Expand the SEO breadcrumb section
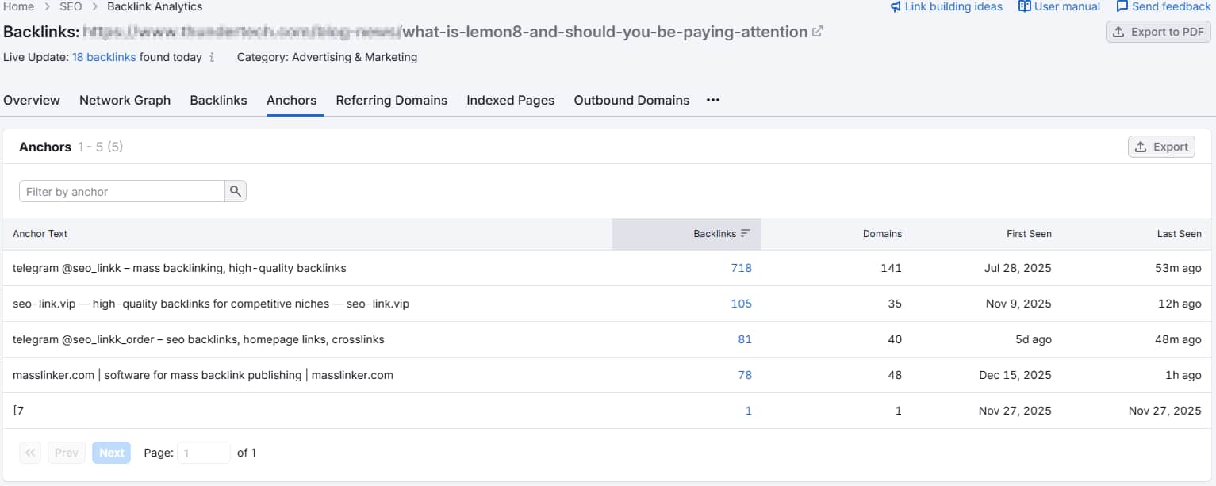This screenshot has width=1216, height=486. [x=70, y=6]
